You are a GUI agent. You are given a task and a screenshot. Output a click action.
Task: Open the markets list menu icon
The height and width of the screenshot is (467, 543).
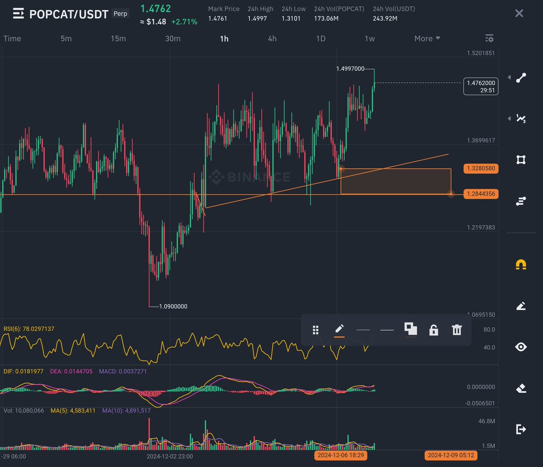[19, 14]
